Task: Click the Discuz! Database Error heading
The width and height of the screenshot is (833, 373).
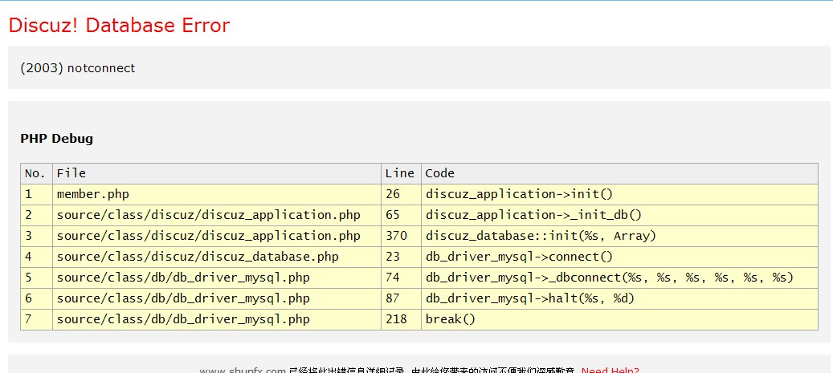Action: [x=119, y=26]
